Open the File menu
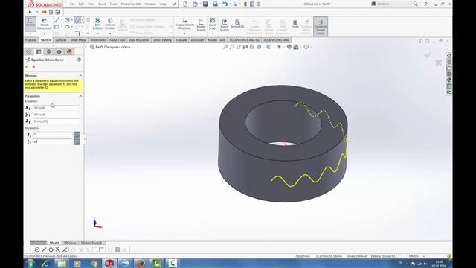 coord(72,4)
